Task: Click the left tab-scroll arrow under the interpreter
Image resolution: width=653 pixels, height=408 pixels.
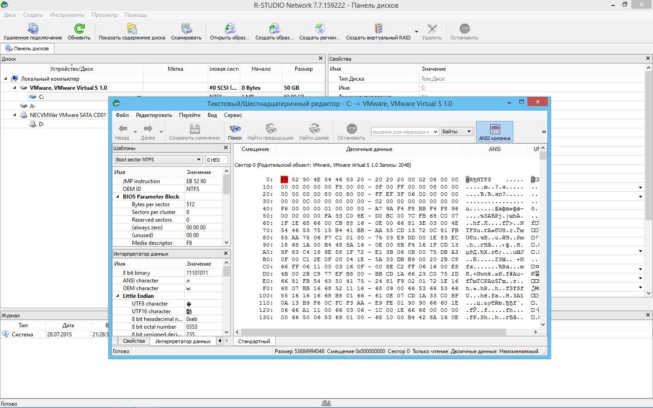Action: (x=220, y=341)
